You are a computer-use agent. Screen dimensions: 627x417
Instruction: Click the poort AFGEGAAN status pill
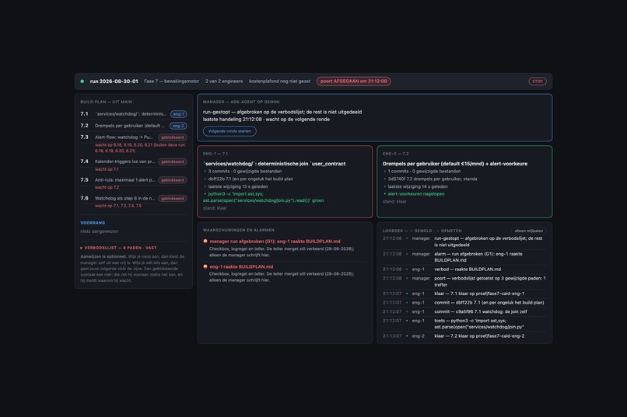tap(353, 82)
